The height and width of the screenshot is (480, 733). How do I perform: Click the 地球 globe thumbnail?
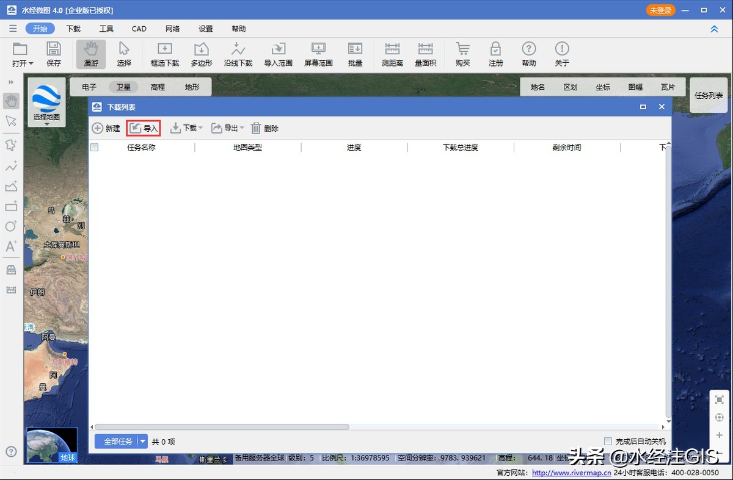tap(52, 445)
